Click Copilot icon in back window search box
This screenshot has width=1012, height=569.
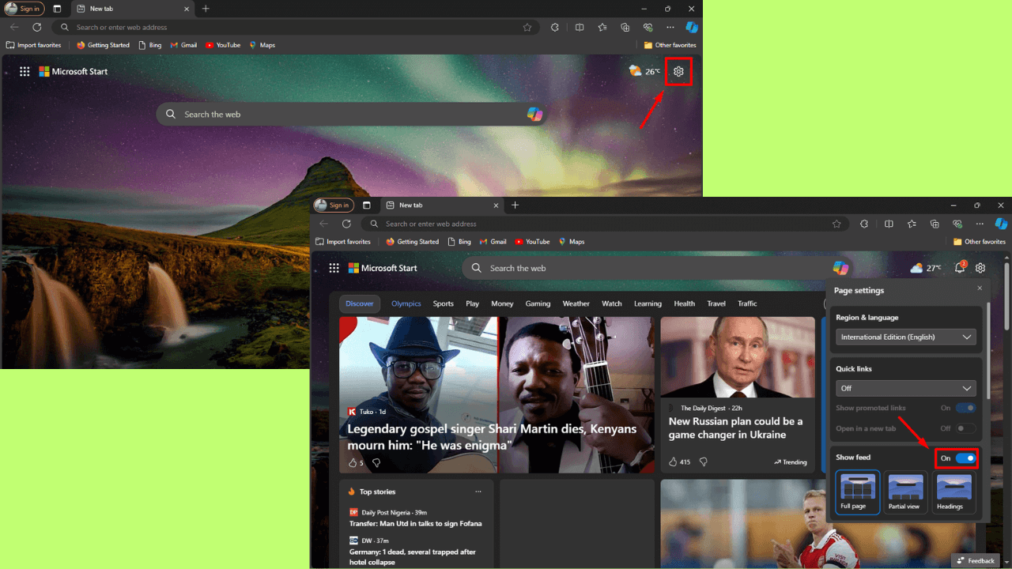point(535,114)
